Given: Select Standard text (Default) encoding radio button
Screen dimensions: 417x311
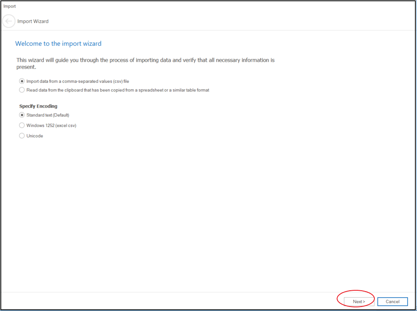Looking at the screenshot, I should pyautogui.click(x=22, y=115).
